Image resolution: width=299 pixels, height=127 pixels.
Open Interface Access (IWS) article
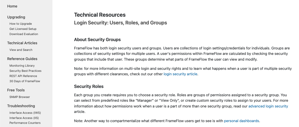pyautogui.click(x=25, y=113)
